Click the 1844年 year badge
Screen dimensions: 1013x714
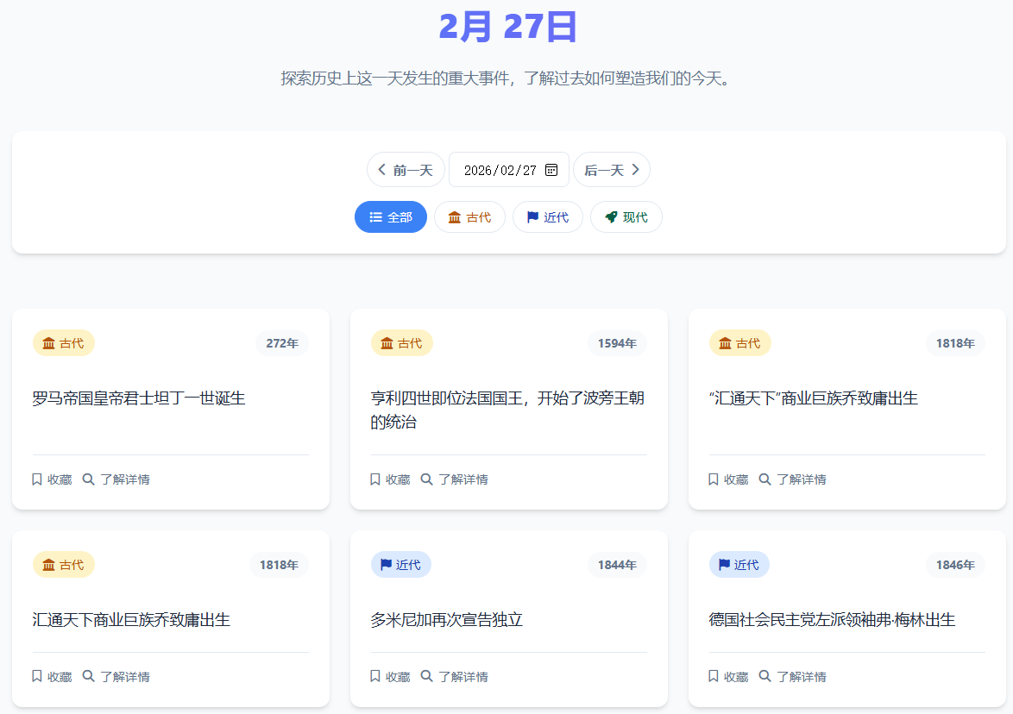[617, 565]
